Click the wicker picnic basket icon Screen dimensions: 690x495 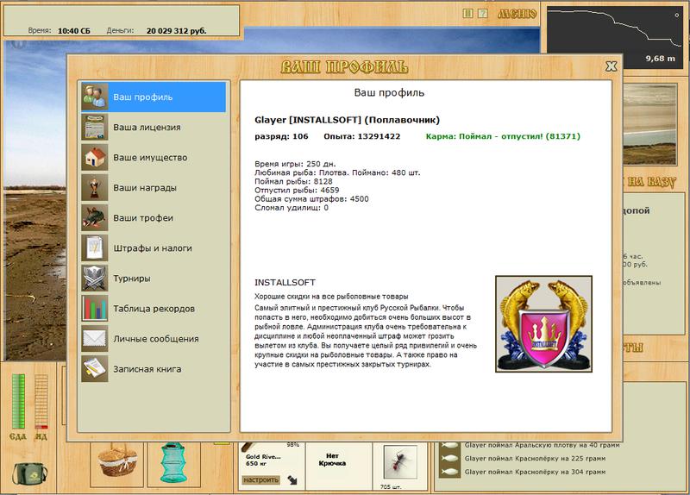[117, 463]
